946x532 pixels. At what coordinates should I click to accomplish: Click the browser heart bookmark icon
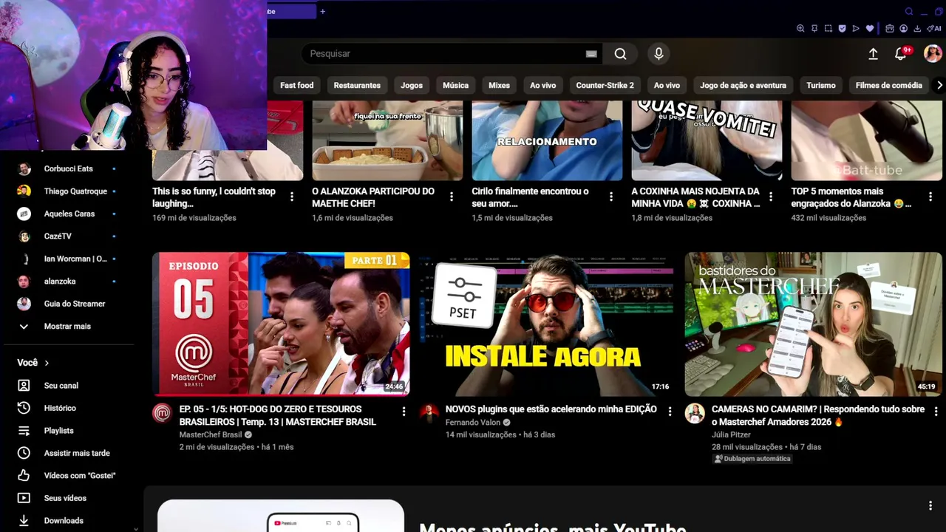pos(870,29)
